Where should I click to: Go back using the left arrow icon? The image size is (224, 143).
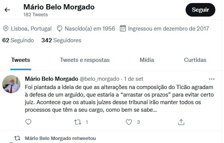tap(7, 10)
